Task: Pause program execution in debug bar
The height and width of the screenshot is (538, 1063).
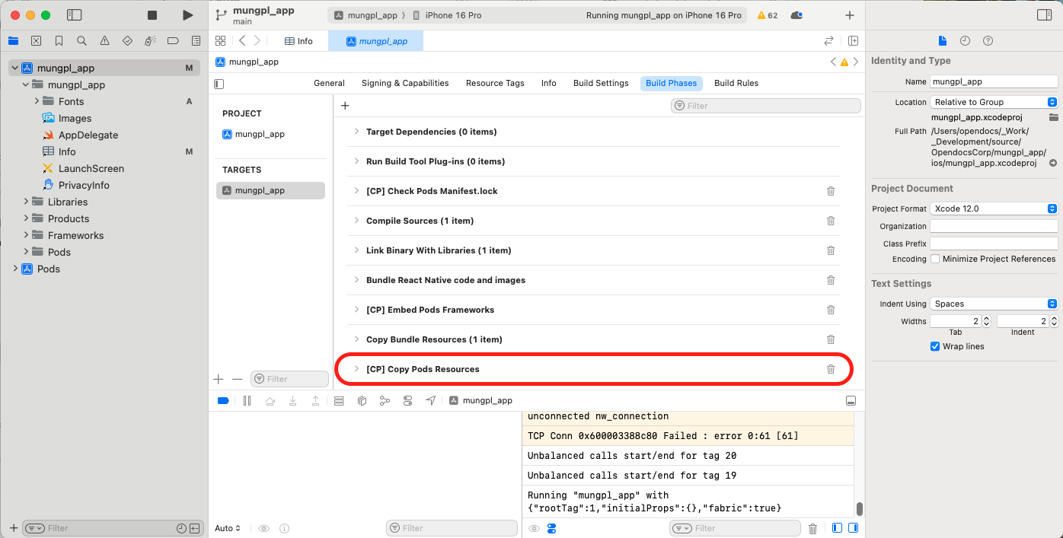Action: tap(247, 400)
